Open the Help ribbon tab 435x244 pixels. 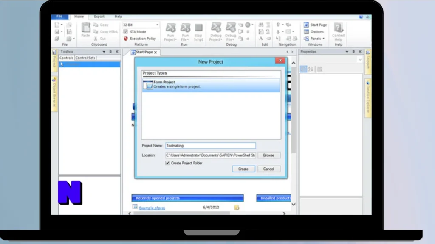pos(119,17)
